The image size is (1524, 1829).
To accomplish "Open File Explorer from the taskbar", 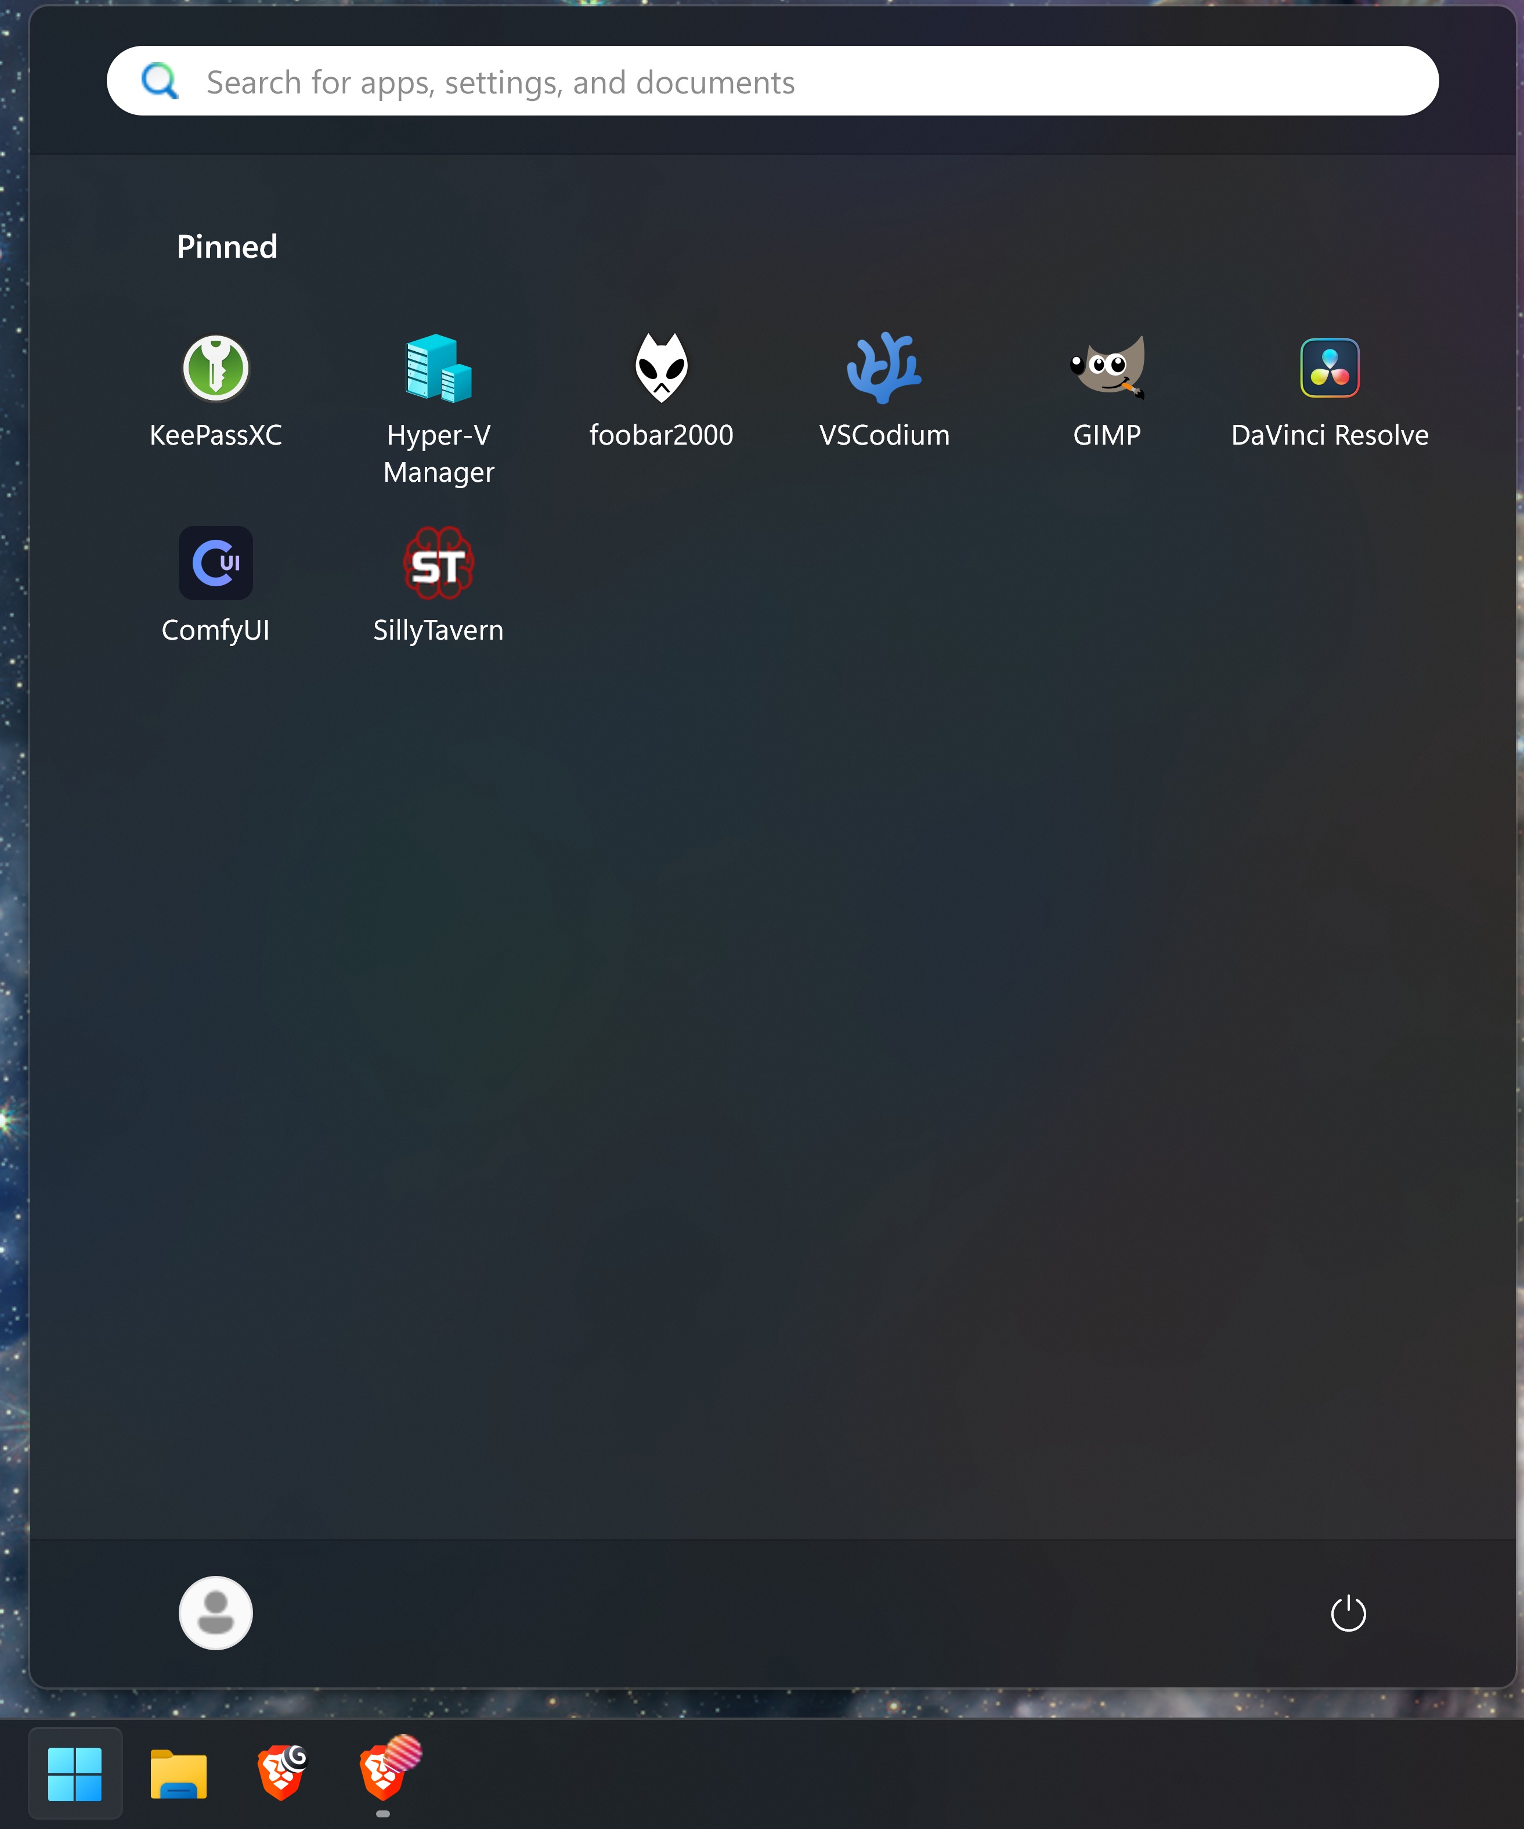I will 179,1774.
